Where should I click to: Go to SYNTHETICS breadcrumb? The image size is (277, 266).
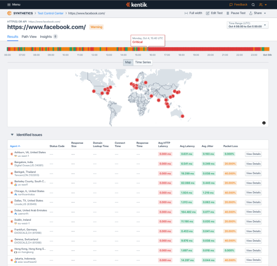(x=23, y=13)
